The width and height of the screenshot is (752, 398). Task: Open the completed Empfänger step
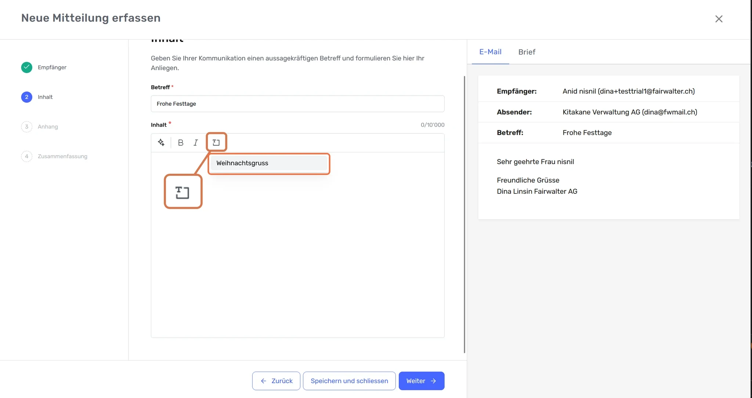tap(44, 67)
